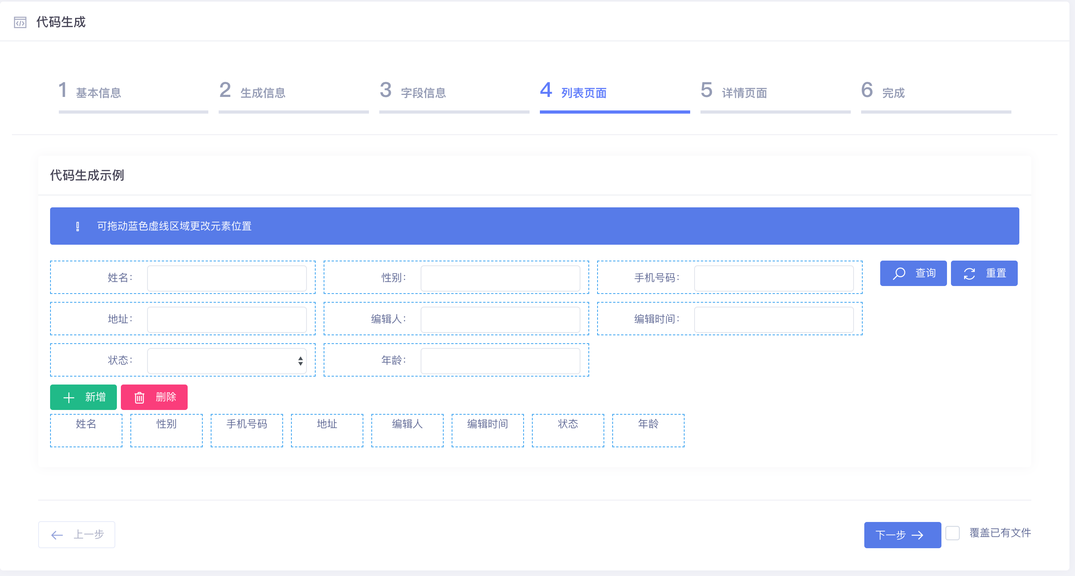
Task: Click the trash icon on 删除 button
Action: pyautogui.click(x=140, y=398)
